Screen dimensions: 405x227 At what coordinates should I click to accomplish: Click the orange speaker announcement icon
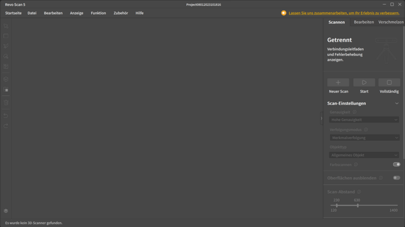click(283, 13)
